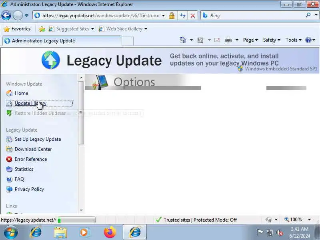Click the sidebar scrollbar thumb
The width and height of the screenshot is (320, 240).
tap(81, 113)
